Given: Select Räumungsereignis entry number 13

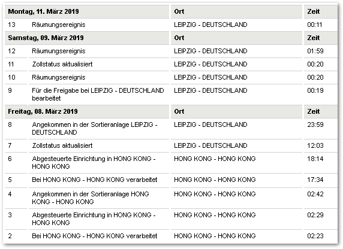Looking at the screenshot, I should coord(58,25).
